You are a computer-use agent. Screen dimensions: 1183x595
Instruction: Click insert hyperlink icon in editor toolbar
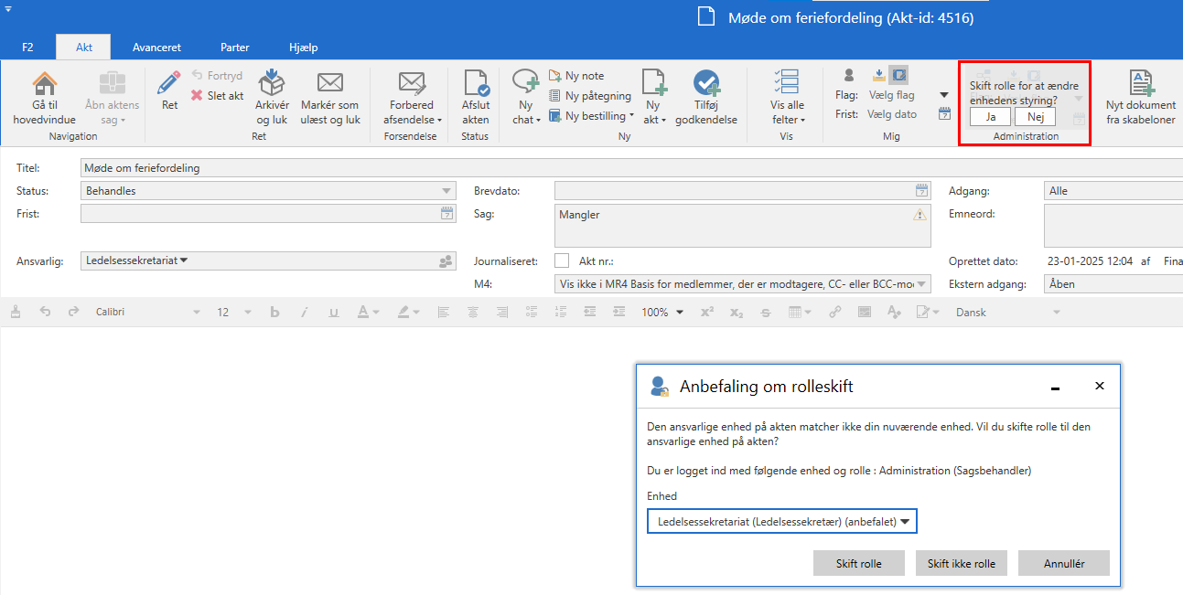tap(835, 312)
